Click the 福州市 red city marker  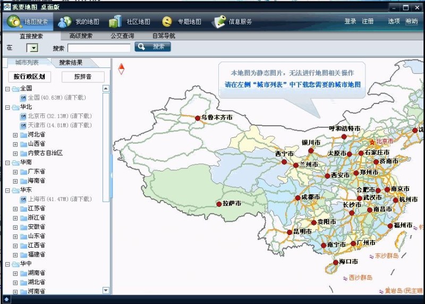(x=390, y=226)
